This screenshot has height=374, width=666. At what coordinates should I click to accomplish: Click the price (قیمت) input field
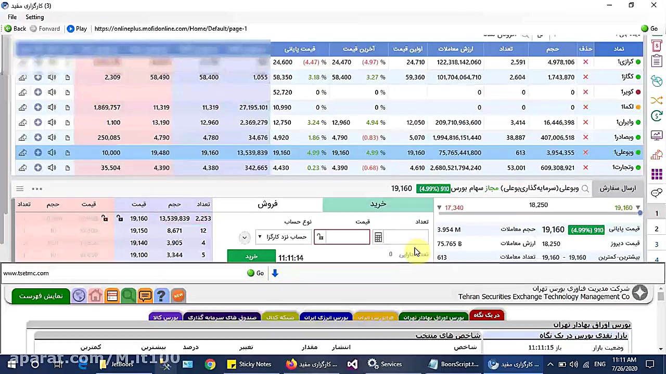click(348, 237)
